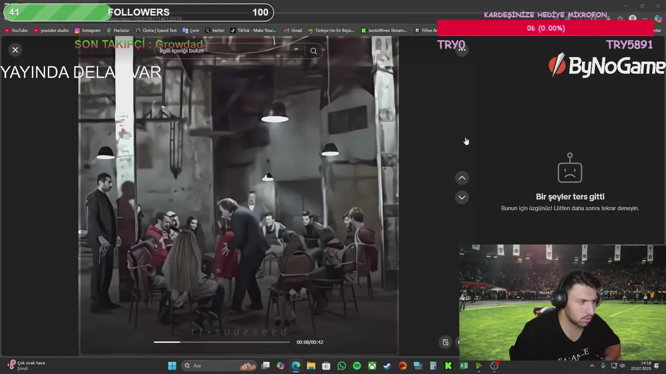Open Xbox app from taskbar
This screenshot has height=374, width=666.
[372, 366]
